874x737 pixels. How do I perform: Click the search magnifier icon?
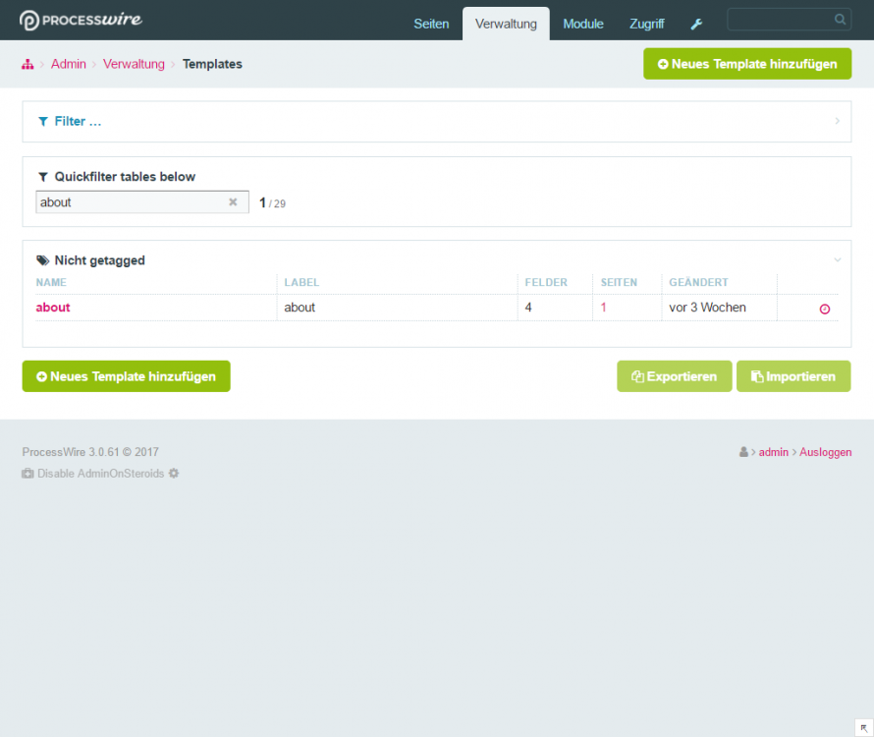(x=840, y=19)
